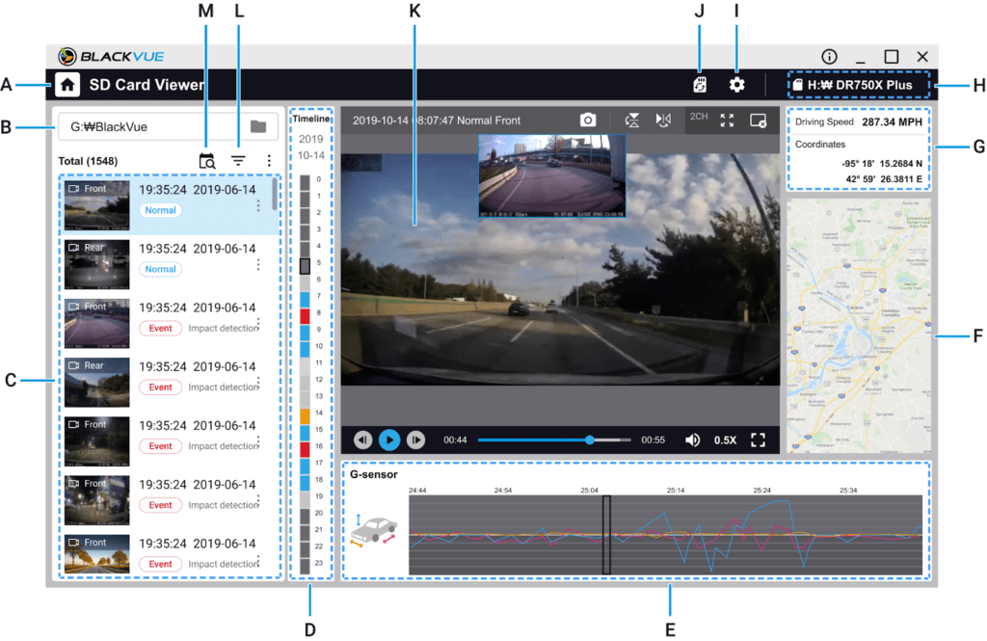Screen dimensions: 987x641
Task: Select hour 8 red block in Timeline
Action: (x=305, y=314)
